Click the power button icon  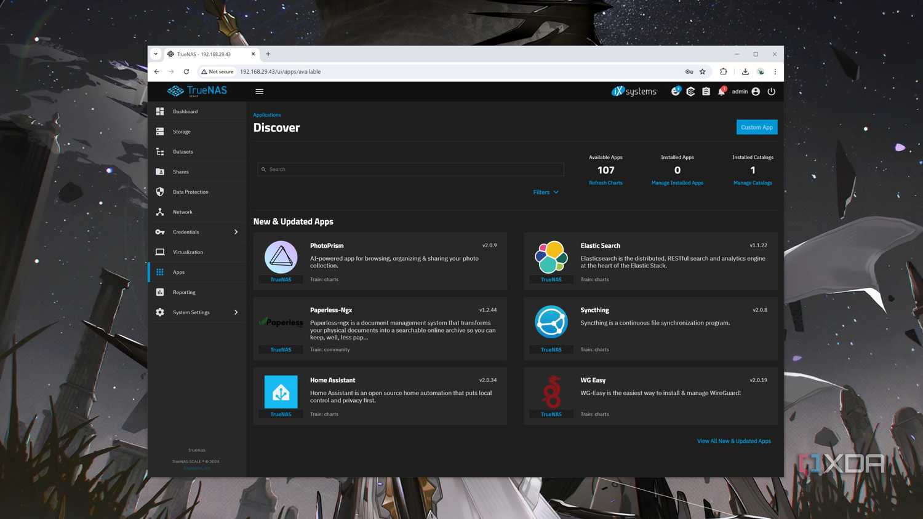(771, 92)
